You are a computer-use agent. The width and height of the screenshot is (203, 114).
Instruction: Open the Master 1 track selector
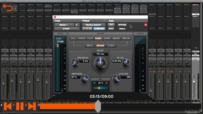click(64, 25)
